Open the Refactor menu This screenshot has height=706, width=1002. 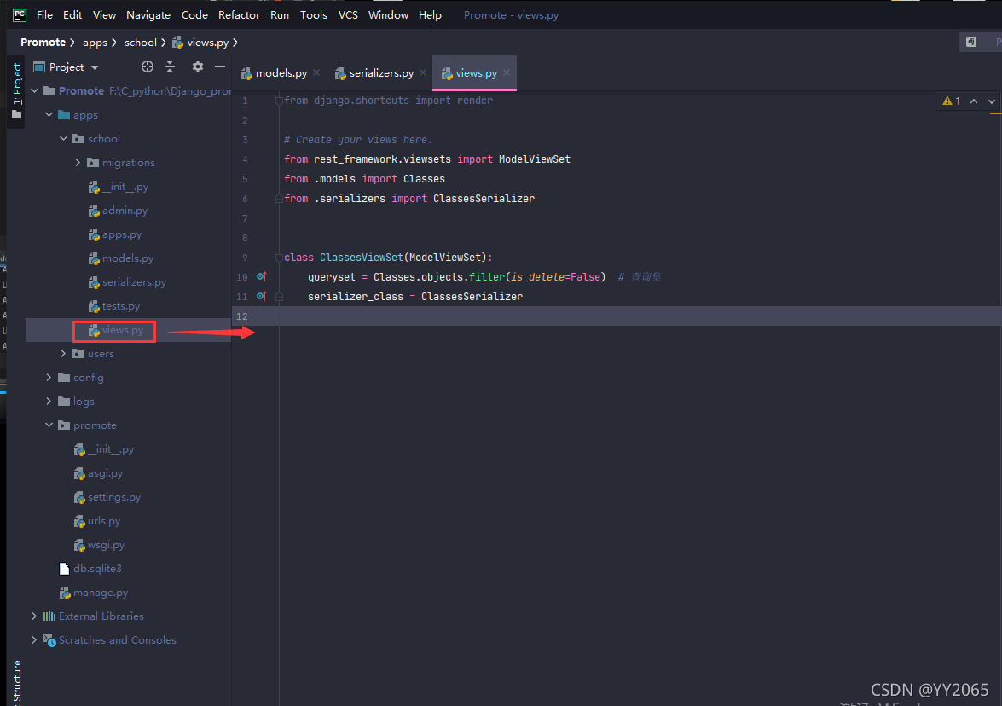pos(239,14)
